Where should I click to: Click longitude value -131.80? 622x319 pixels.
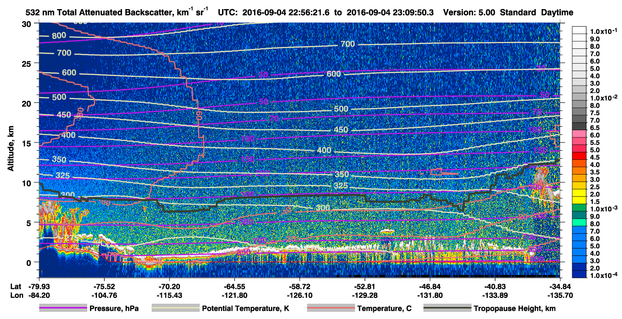430,295
